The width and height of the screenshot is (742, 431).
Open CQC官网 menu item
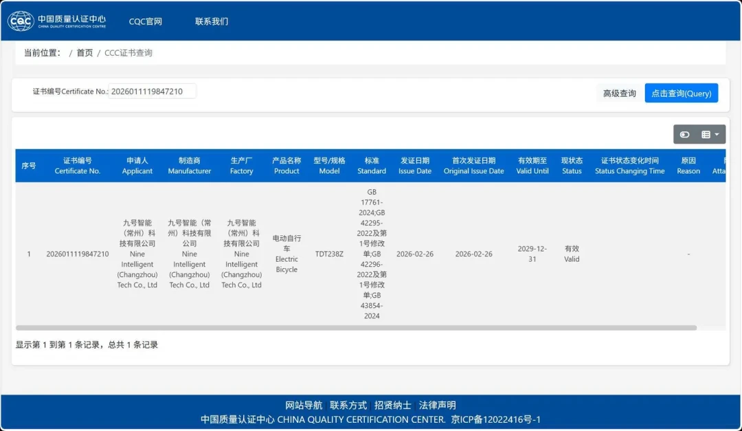(x=145, y=21)
